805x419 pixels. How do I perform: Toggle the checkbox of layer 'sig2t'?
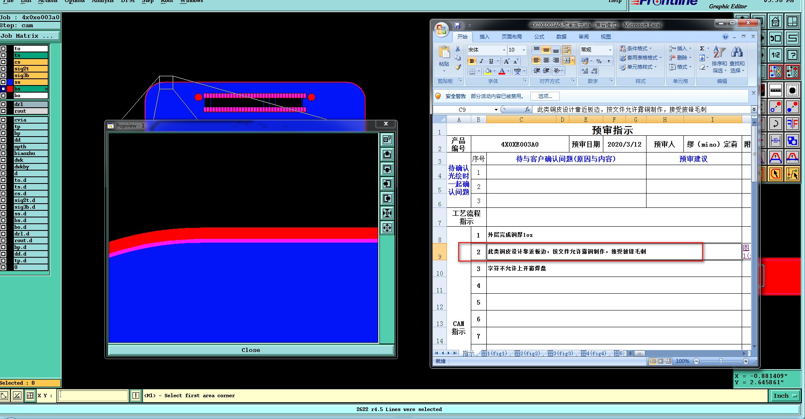click(x=3, y=69)
